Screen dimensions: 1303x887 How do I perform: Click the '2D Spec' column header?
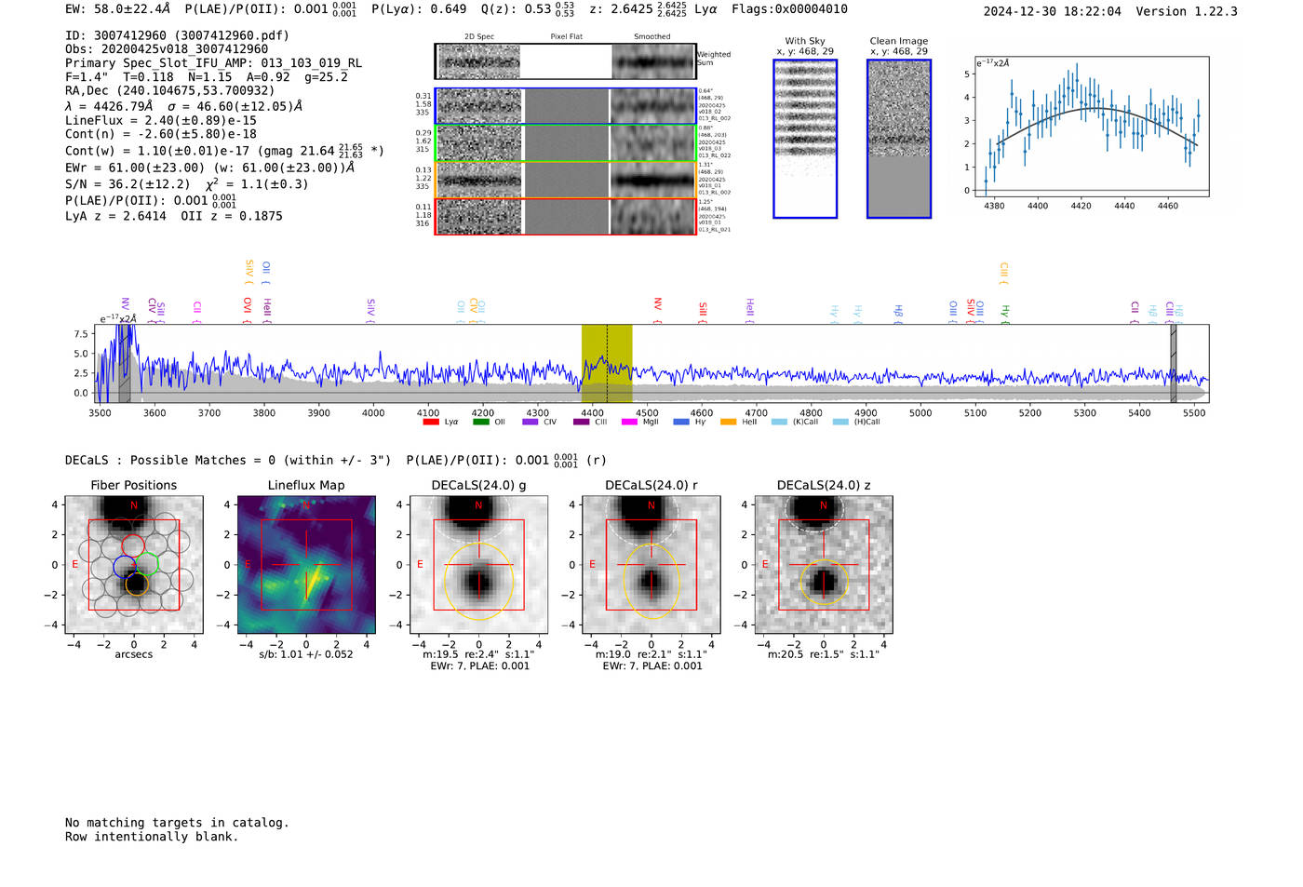[479, 37]
